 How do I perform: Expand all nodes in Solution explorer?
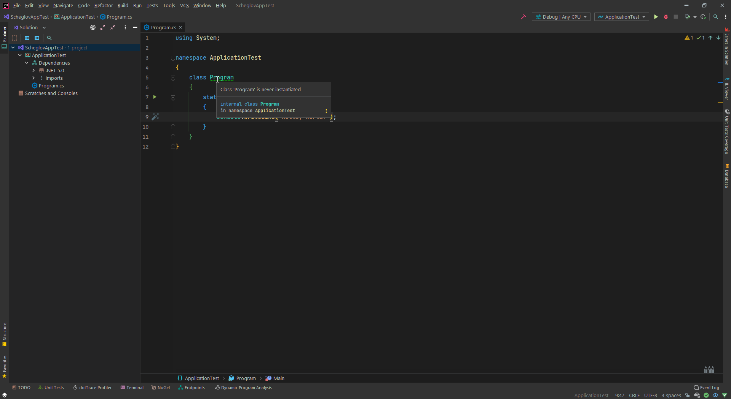tap(103, 27)
